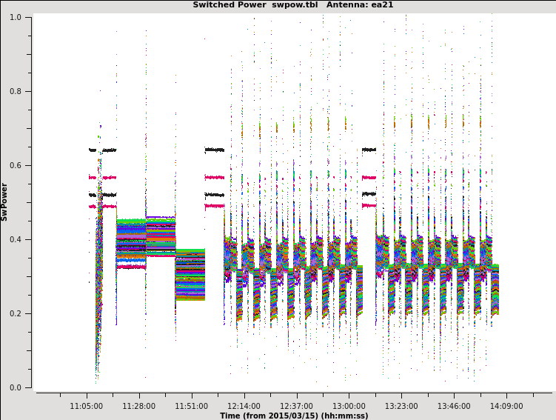Click the 1.0 y-axis tick label
The image size is (556, 420).
(x=15, y=17)
